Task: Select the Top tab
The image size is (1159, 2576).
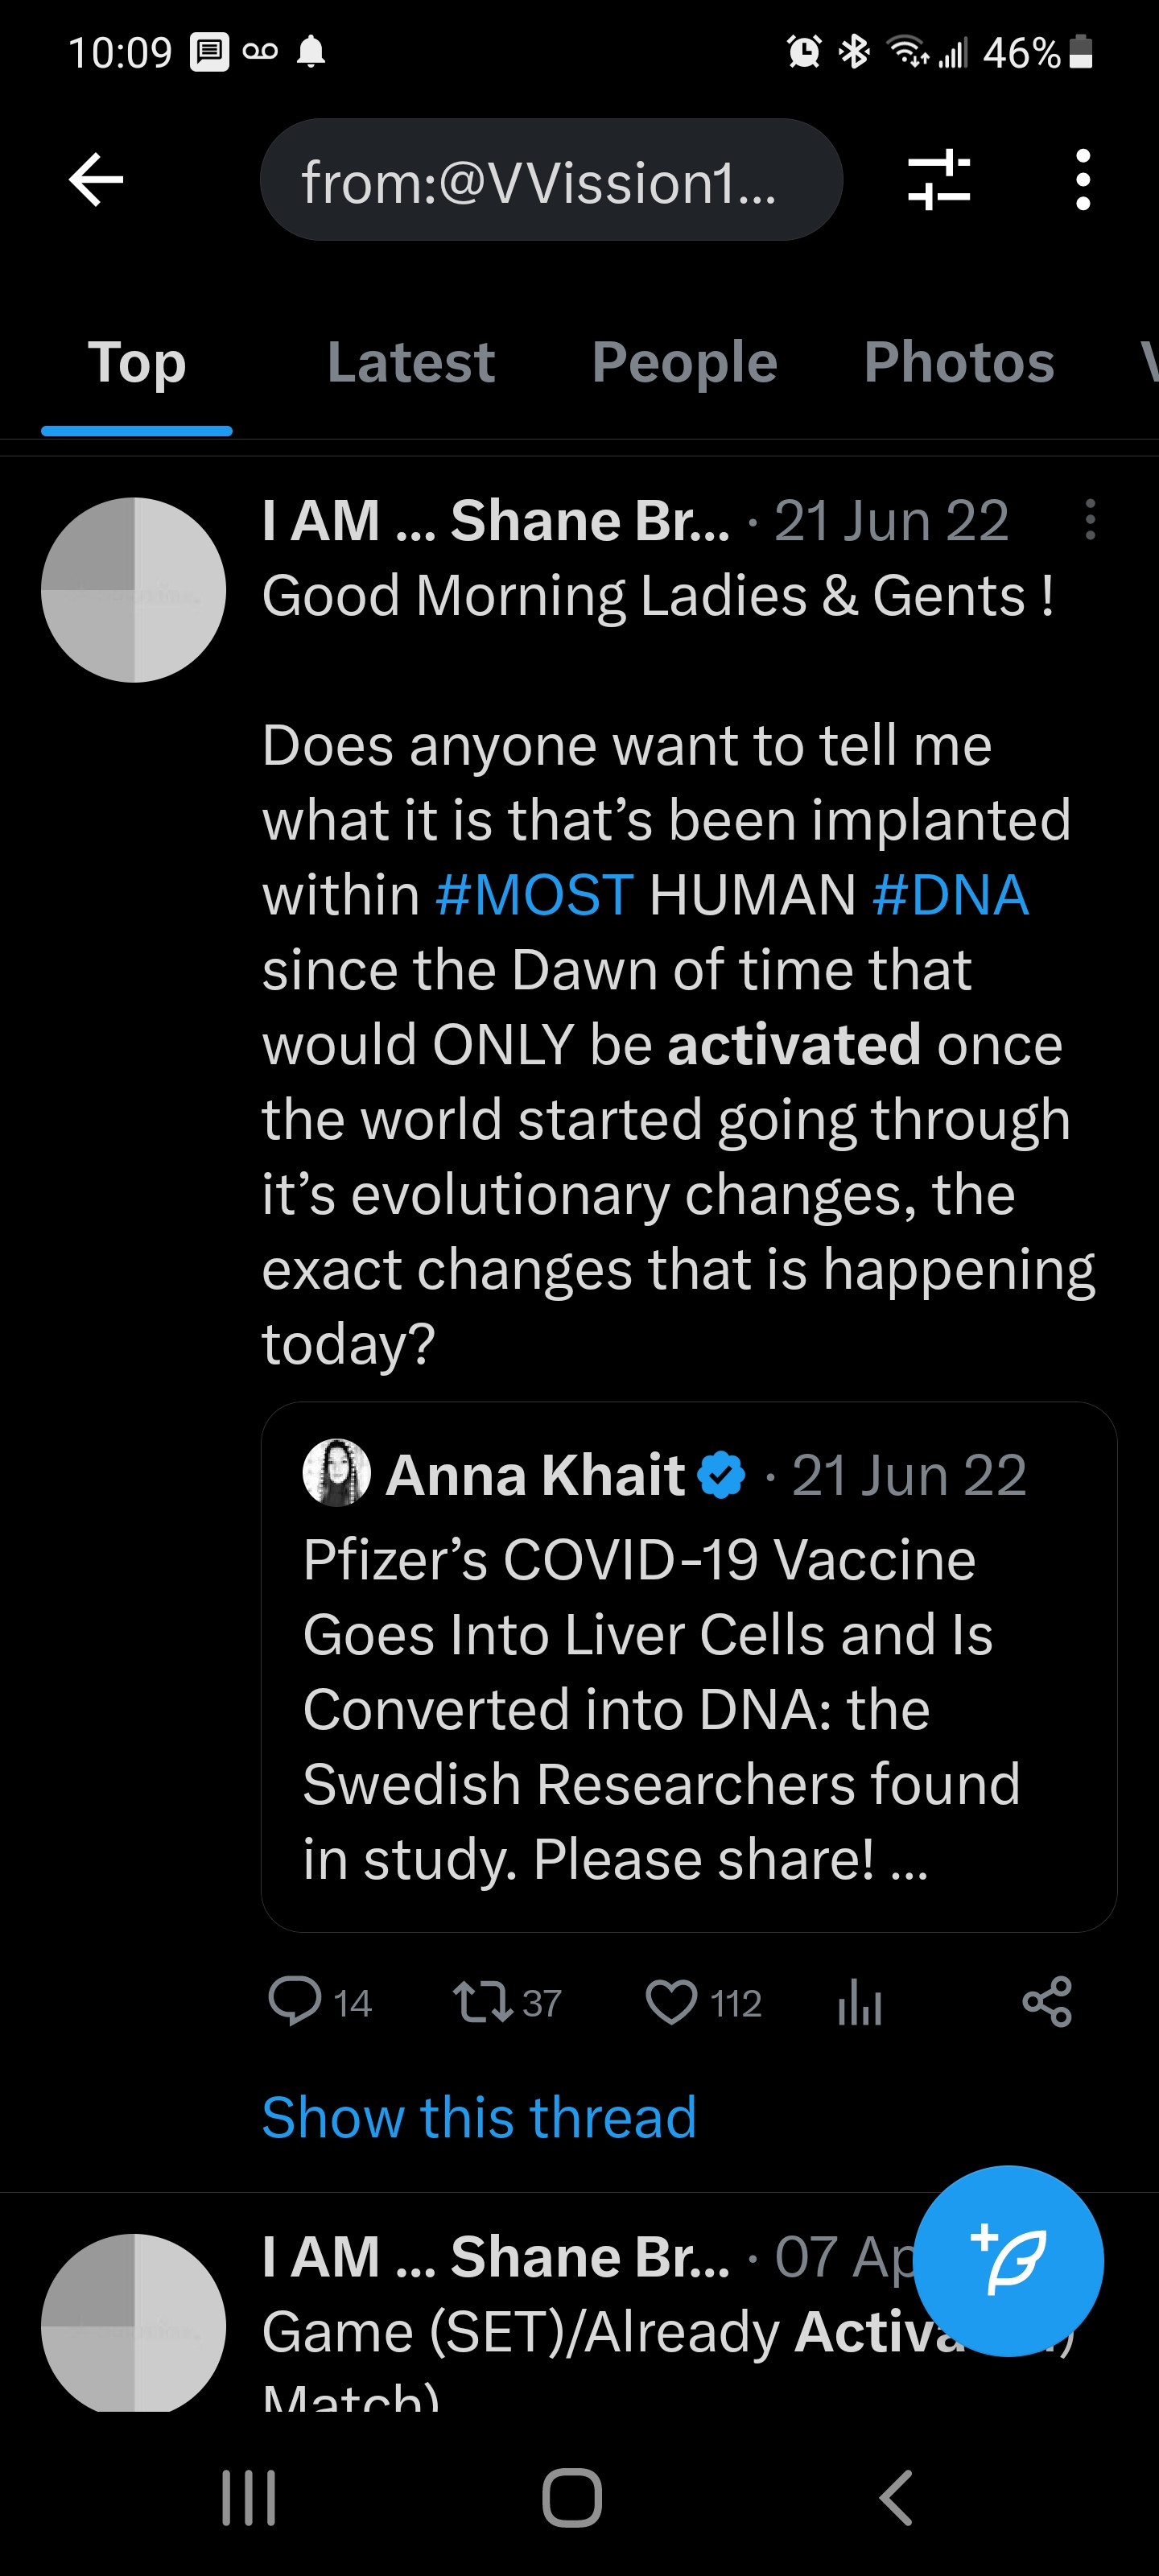Action: point(137,362)
